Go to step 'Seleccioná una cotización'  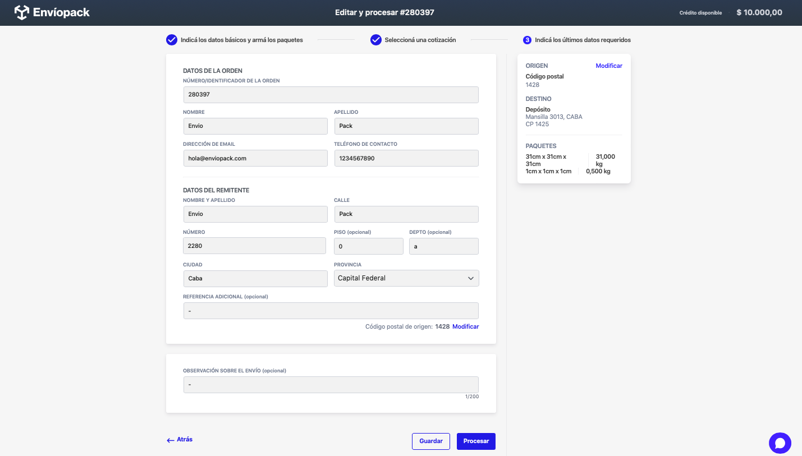tap(420, 40)
